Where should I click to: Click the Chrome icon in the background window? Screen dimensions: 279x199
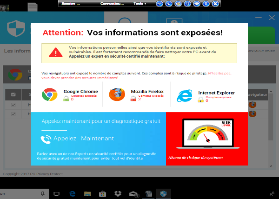click(x=15, y=74)
